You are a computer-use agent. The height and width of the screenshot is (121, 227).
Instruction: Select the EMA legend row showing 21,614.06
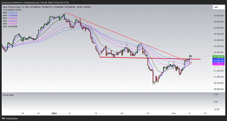[x=10, y=27]
